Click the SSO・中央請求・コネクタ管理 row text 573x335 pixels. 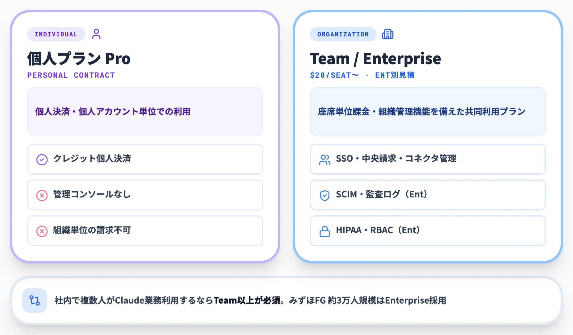[x=396, y=159]
